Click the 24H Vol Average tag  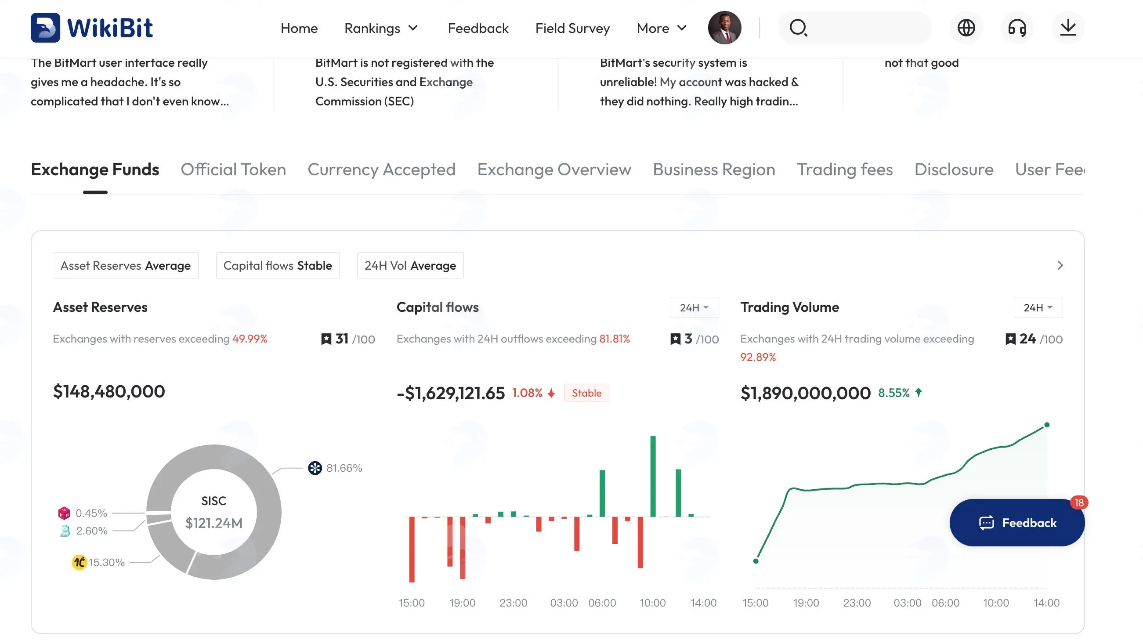click(x=410, y=265)
